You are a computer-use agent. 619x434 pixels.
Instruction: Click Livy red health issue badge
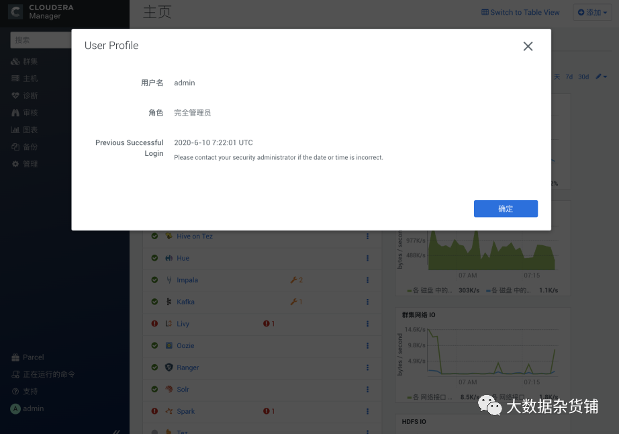pyautogui.click(x=269, y=324)
